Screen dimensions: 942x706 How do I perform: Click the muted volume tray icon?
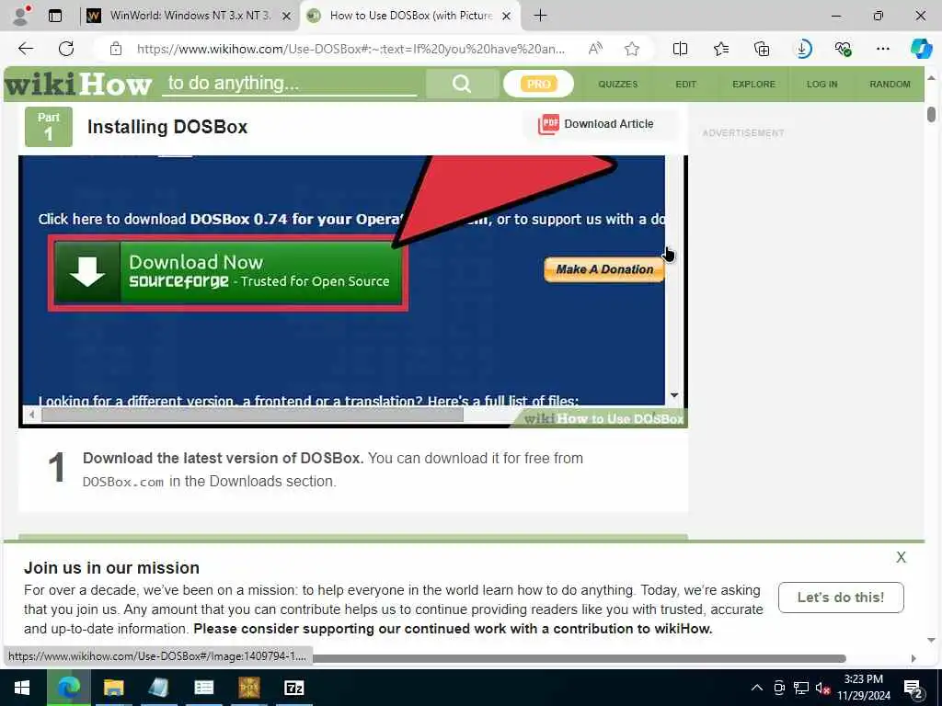click(x=822, y=689)
